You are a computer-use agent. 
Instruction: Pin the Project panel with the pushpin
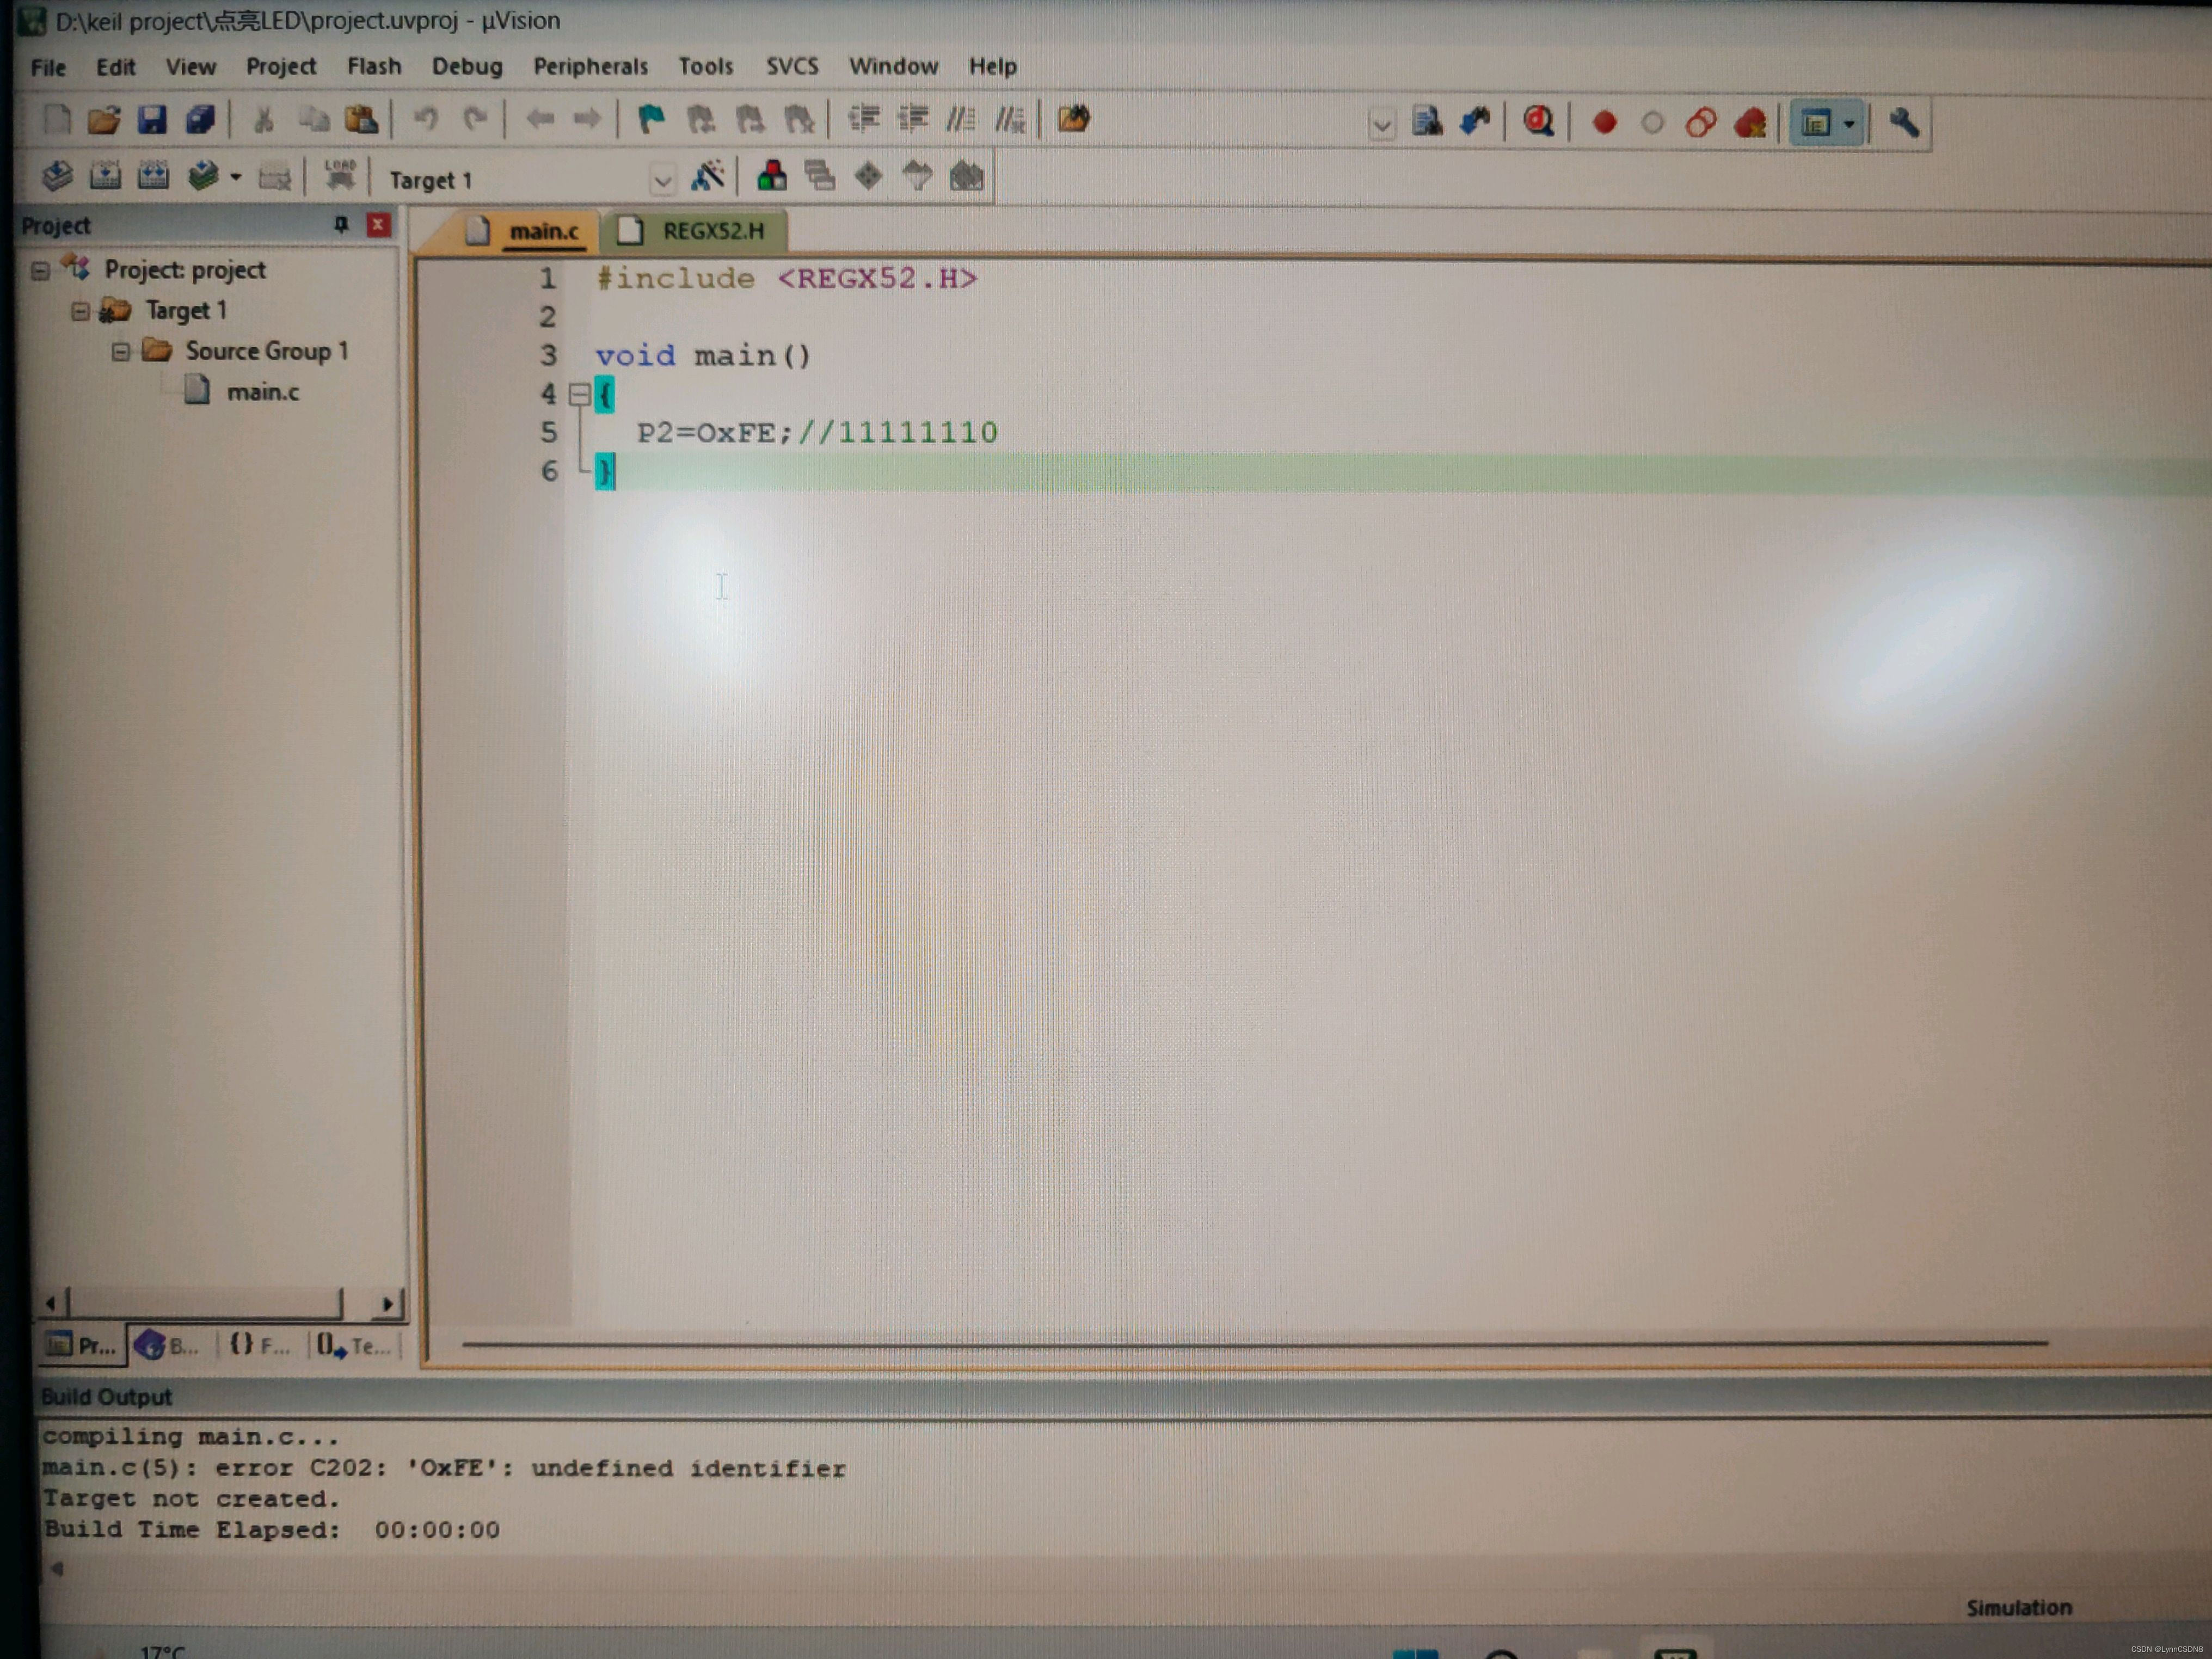pyautogui.click(x=341, y=225)
